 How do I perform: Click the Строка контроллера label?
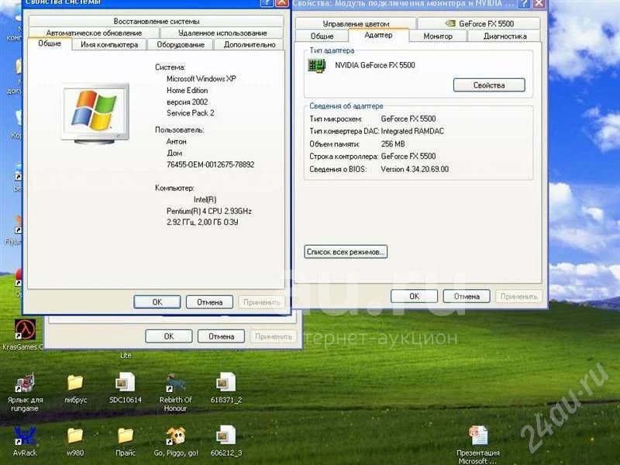coord(343,157)
